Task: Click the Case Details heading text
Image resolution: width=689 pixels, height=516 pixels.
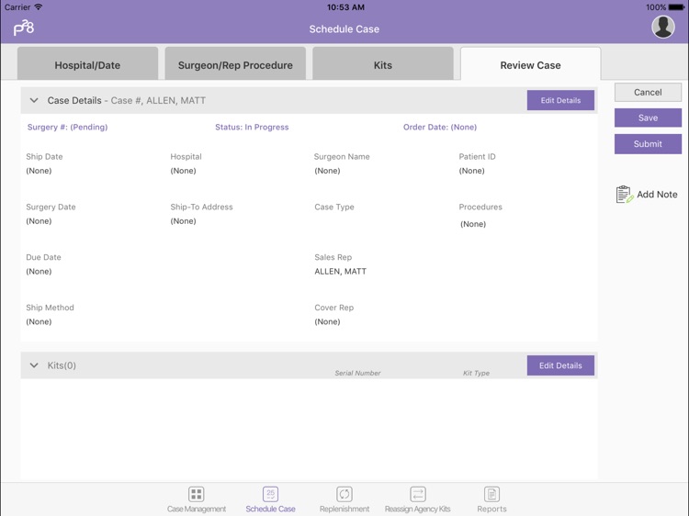Action: tap(74, 100)
